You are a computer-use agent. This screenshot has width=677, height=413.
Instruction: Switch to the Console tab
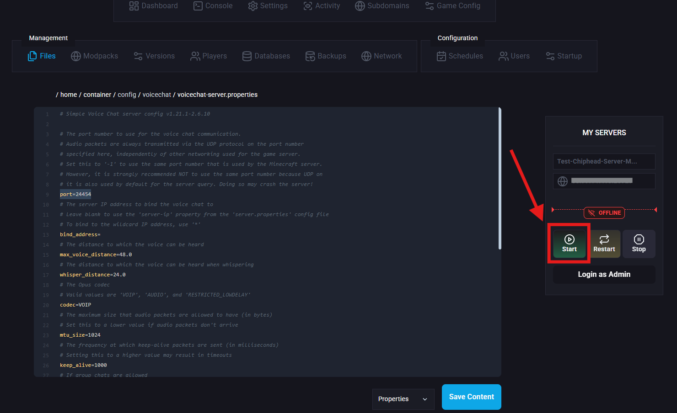click(213, 6)
